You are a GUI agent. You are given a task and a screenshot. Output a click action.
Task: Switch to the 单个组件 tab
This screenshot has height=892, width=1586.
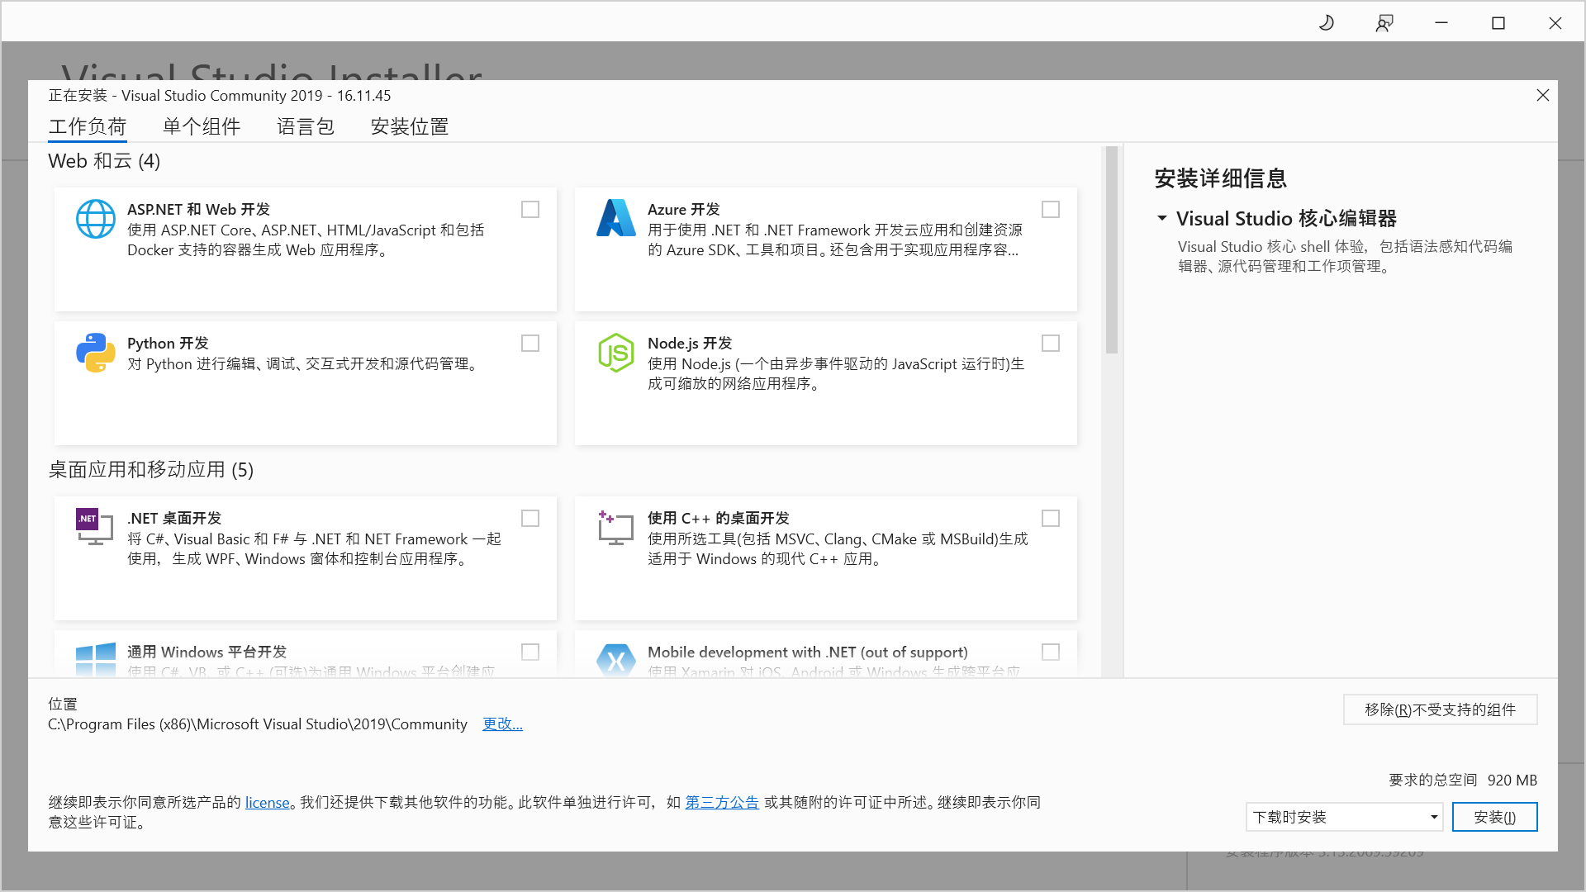click(x=202, y=126)
